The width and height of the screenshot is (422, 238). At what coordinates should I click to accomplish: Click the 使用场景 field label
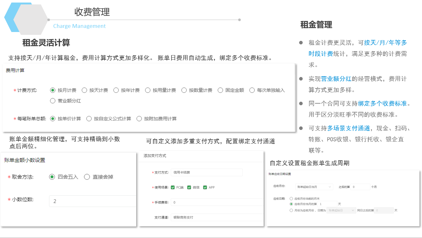[x=162, y=187]
